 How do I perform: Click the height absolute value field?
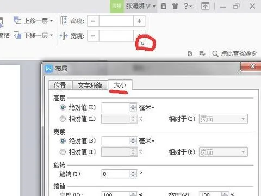(116, 107)
